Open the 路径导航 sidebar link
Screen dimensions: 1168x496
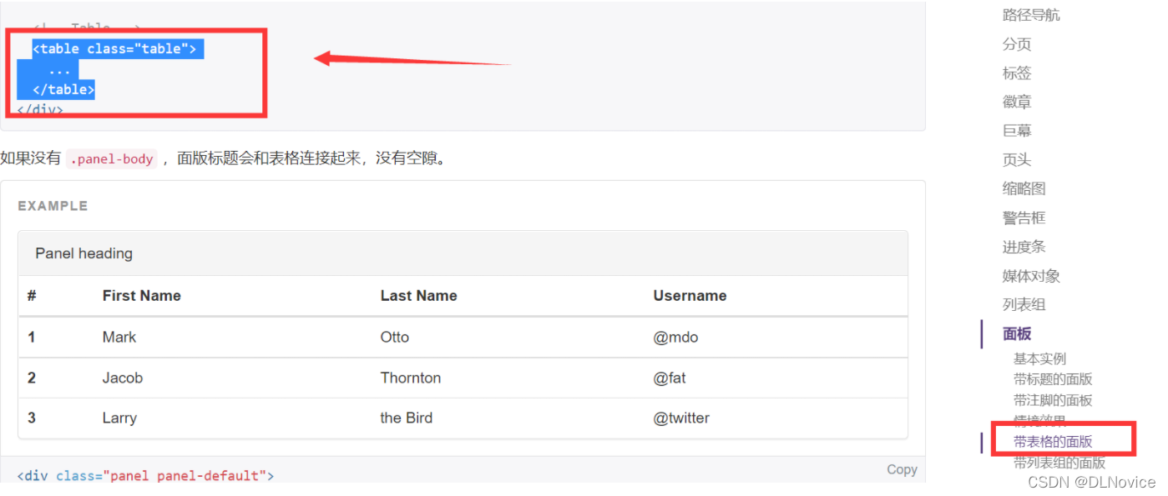tap(1031, 15)
